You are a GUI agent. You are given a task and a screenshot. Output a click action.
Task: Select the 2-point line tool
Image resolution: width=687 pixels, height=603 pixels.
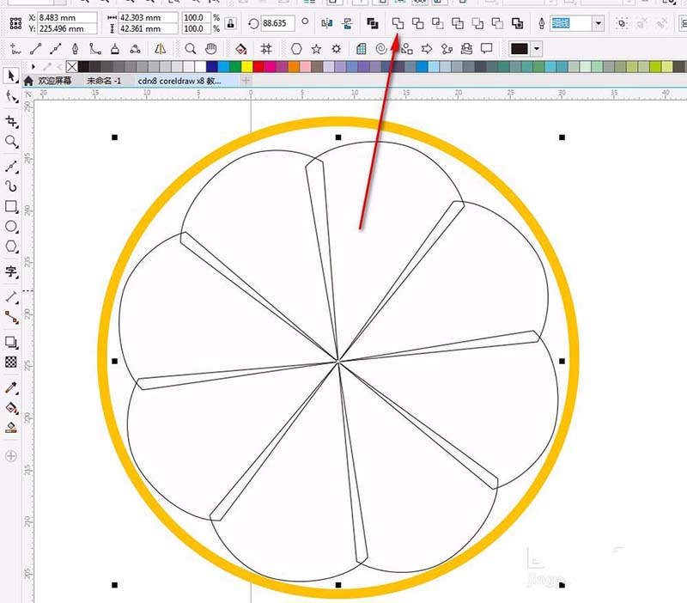click(35, 49)
